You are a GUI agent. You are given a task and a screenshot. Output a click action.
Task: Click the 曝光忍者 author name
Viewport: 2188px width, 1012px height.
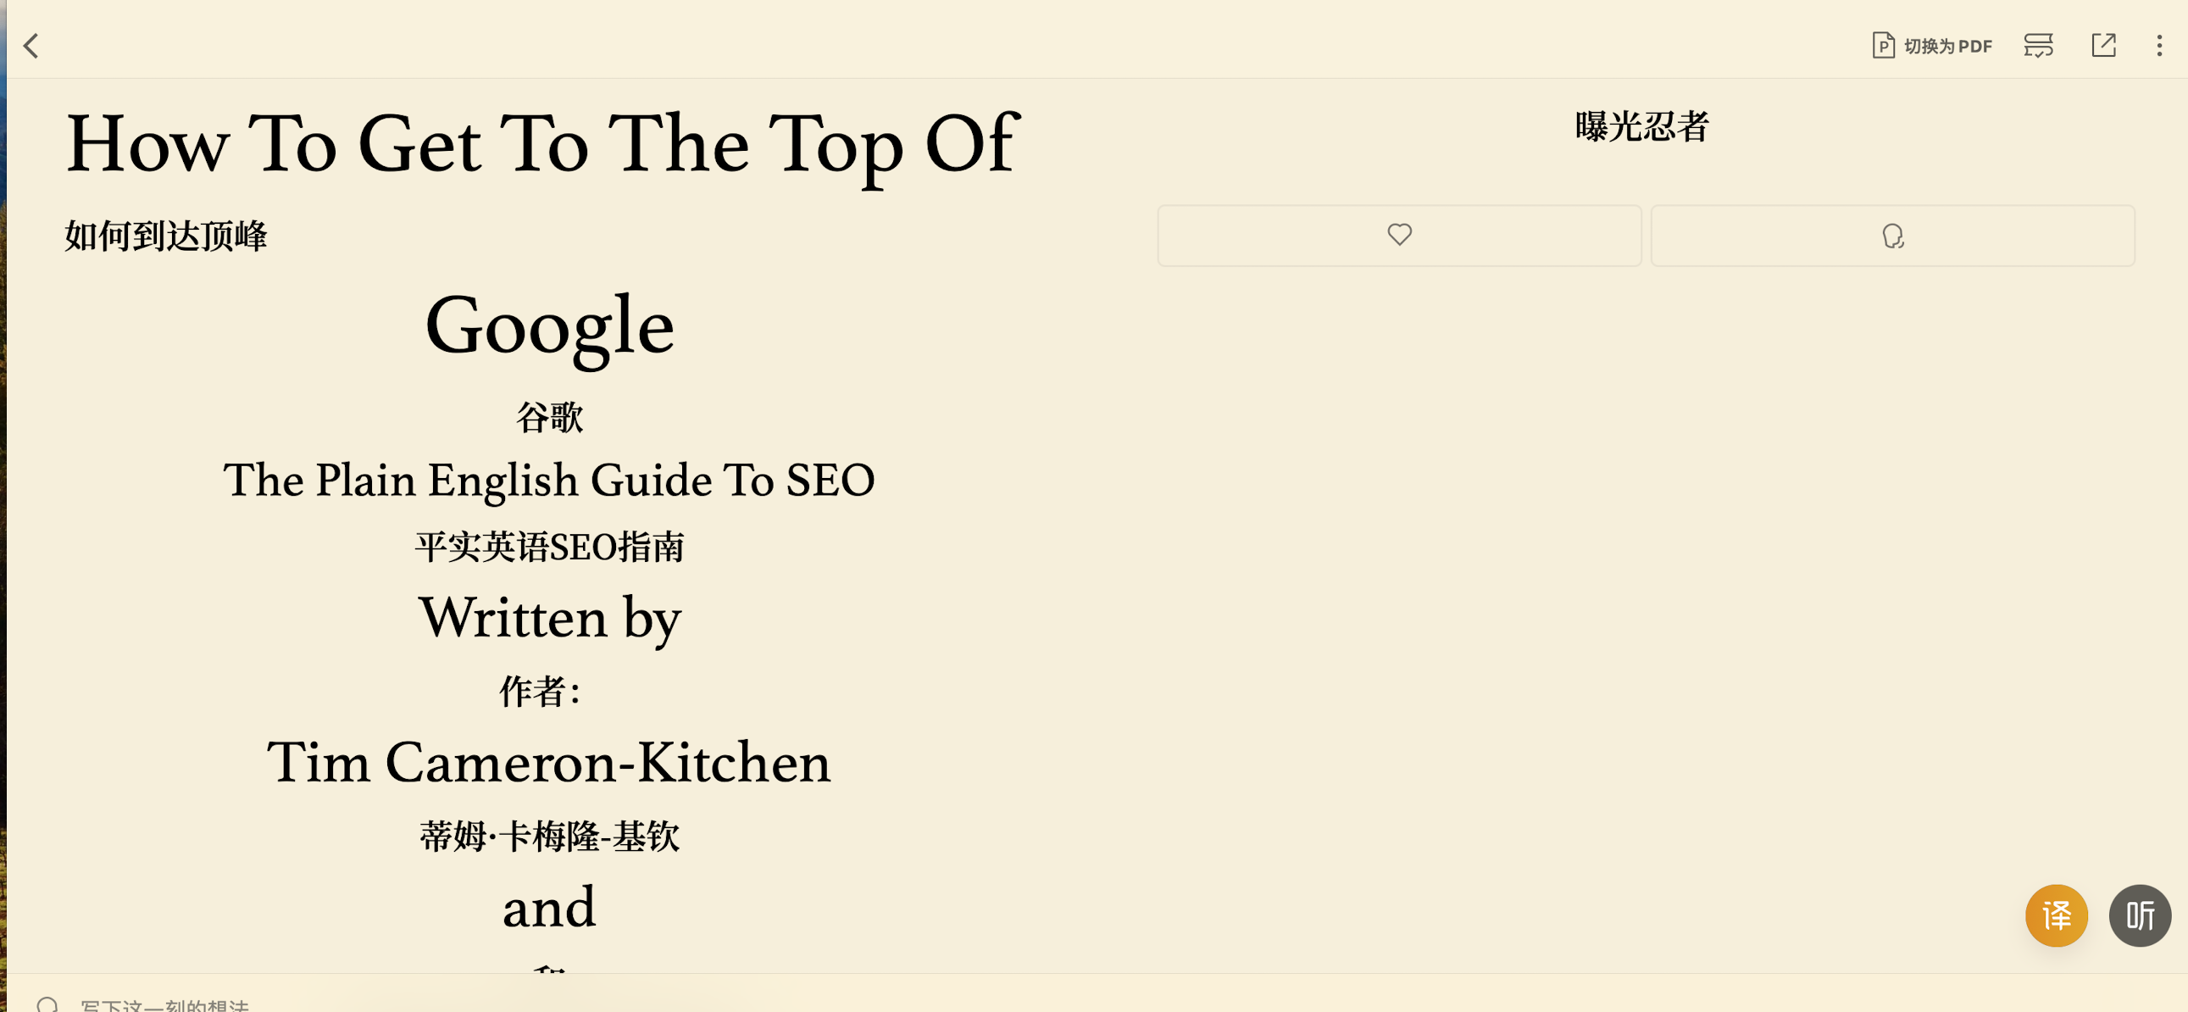click(1641, 127)
